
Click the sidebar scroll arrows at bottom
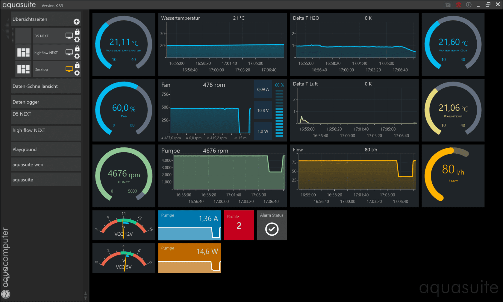click(86, 296)
